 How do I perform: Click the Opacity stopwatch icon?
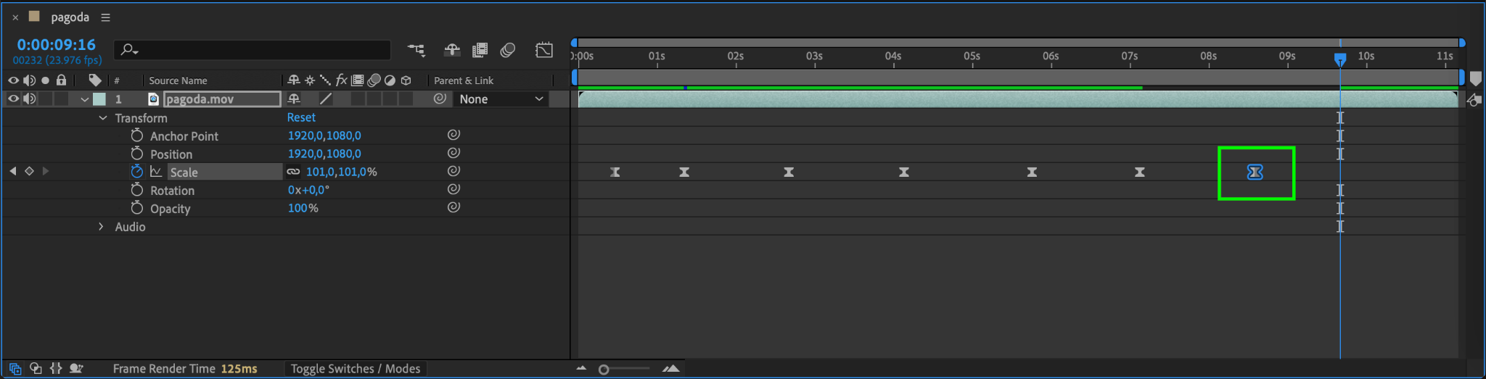pyautogui.click(x=136, y=209)
